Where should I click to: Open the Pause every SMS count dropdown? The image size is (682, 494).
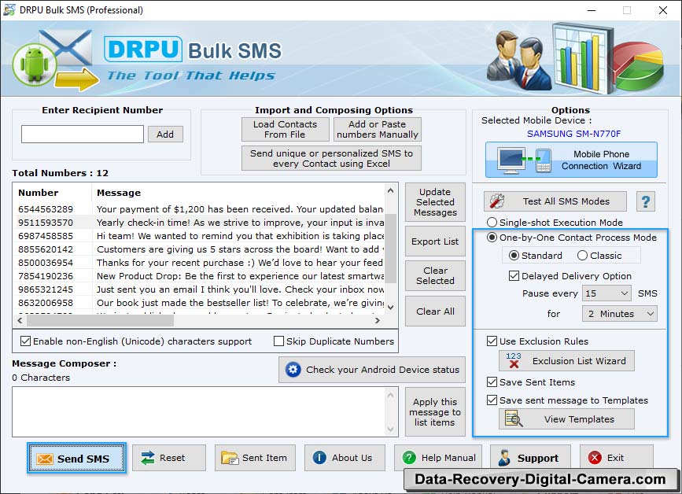(x=606, y=293)
